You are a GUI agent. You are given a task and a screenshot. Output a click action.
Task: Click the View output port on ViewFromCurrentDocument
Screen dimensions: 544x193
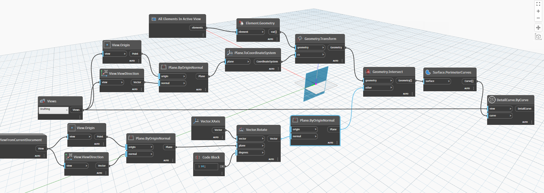41,149
